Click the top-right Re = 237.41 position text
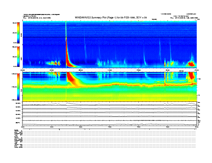 tap(184, 18)
